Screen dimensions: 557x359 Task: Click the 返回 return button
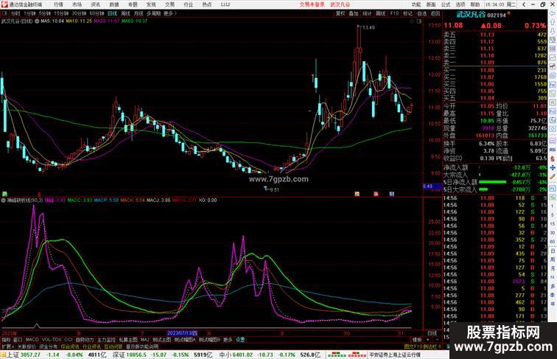pyautogui.click(x=435, y=13)
